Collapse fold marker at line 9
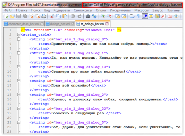Screen dimensions: 185x136 tap(19, 67)
